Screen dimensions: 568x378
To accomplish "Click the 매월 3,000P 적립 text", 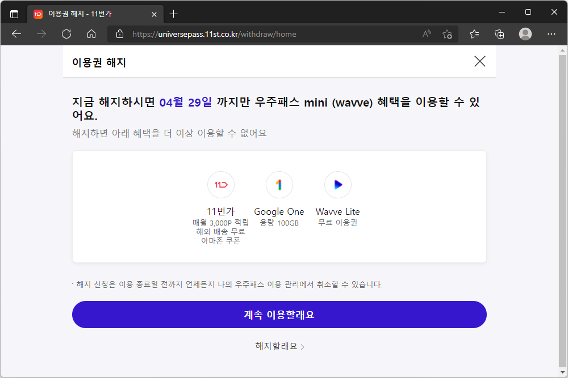I will pyautogui.click(x=220, y=223).
